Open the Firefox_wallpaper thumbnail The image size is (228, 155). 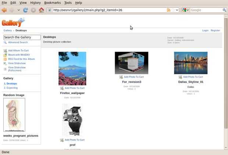tap(72, 68)
